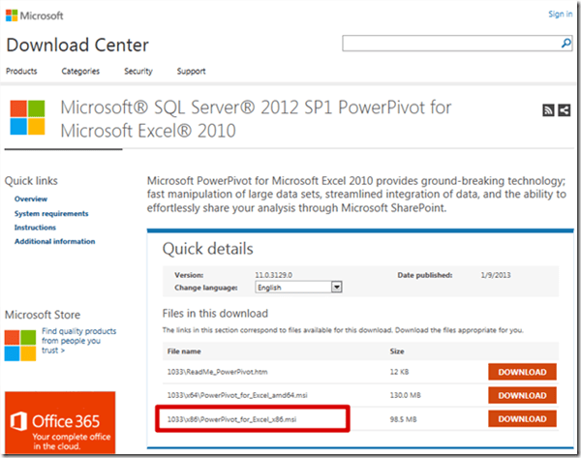Image resolution: width=581 pixels, height=458 pixels.
Task: Open the RSS feed icon
Action: [x=547, y=111]
